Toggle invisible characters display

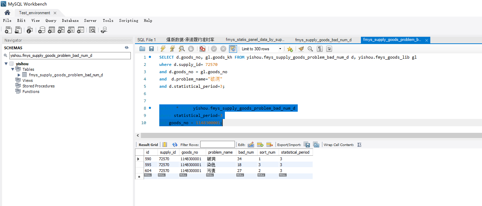[x=320, y=49]
